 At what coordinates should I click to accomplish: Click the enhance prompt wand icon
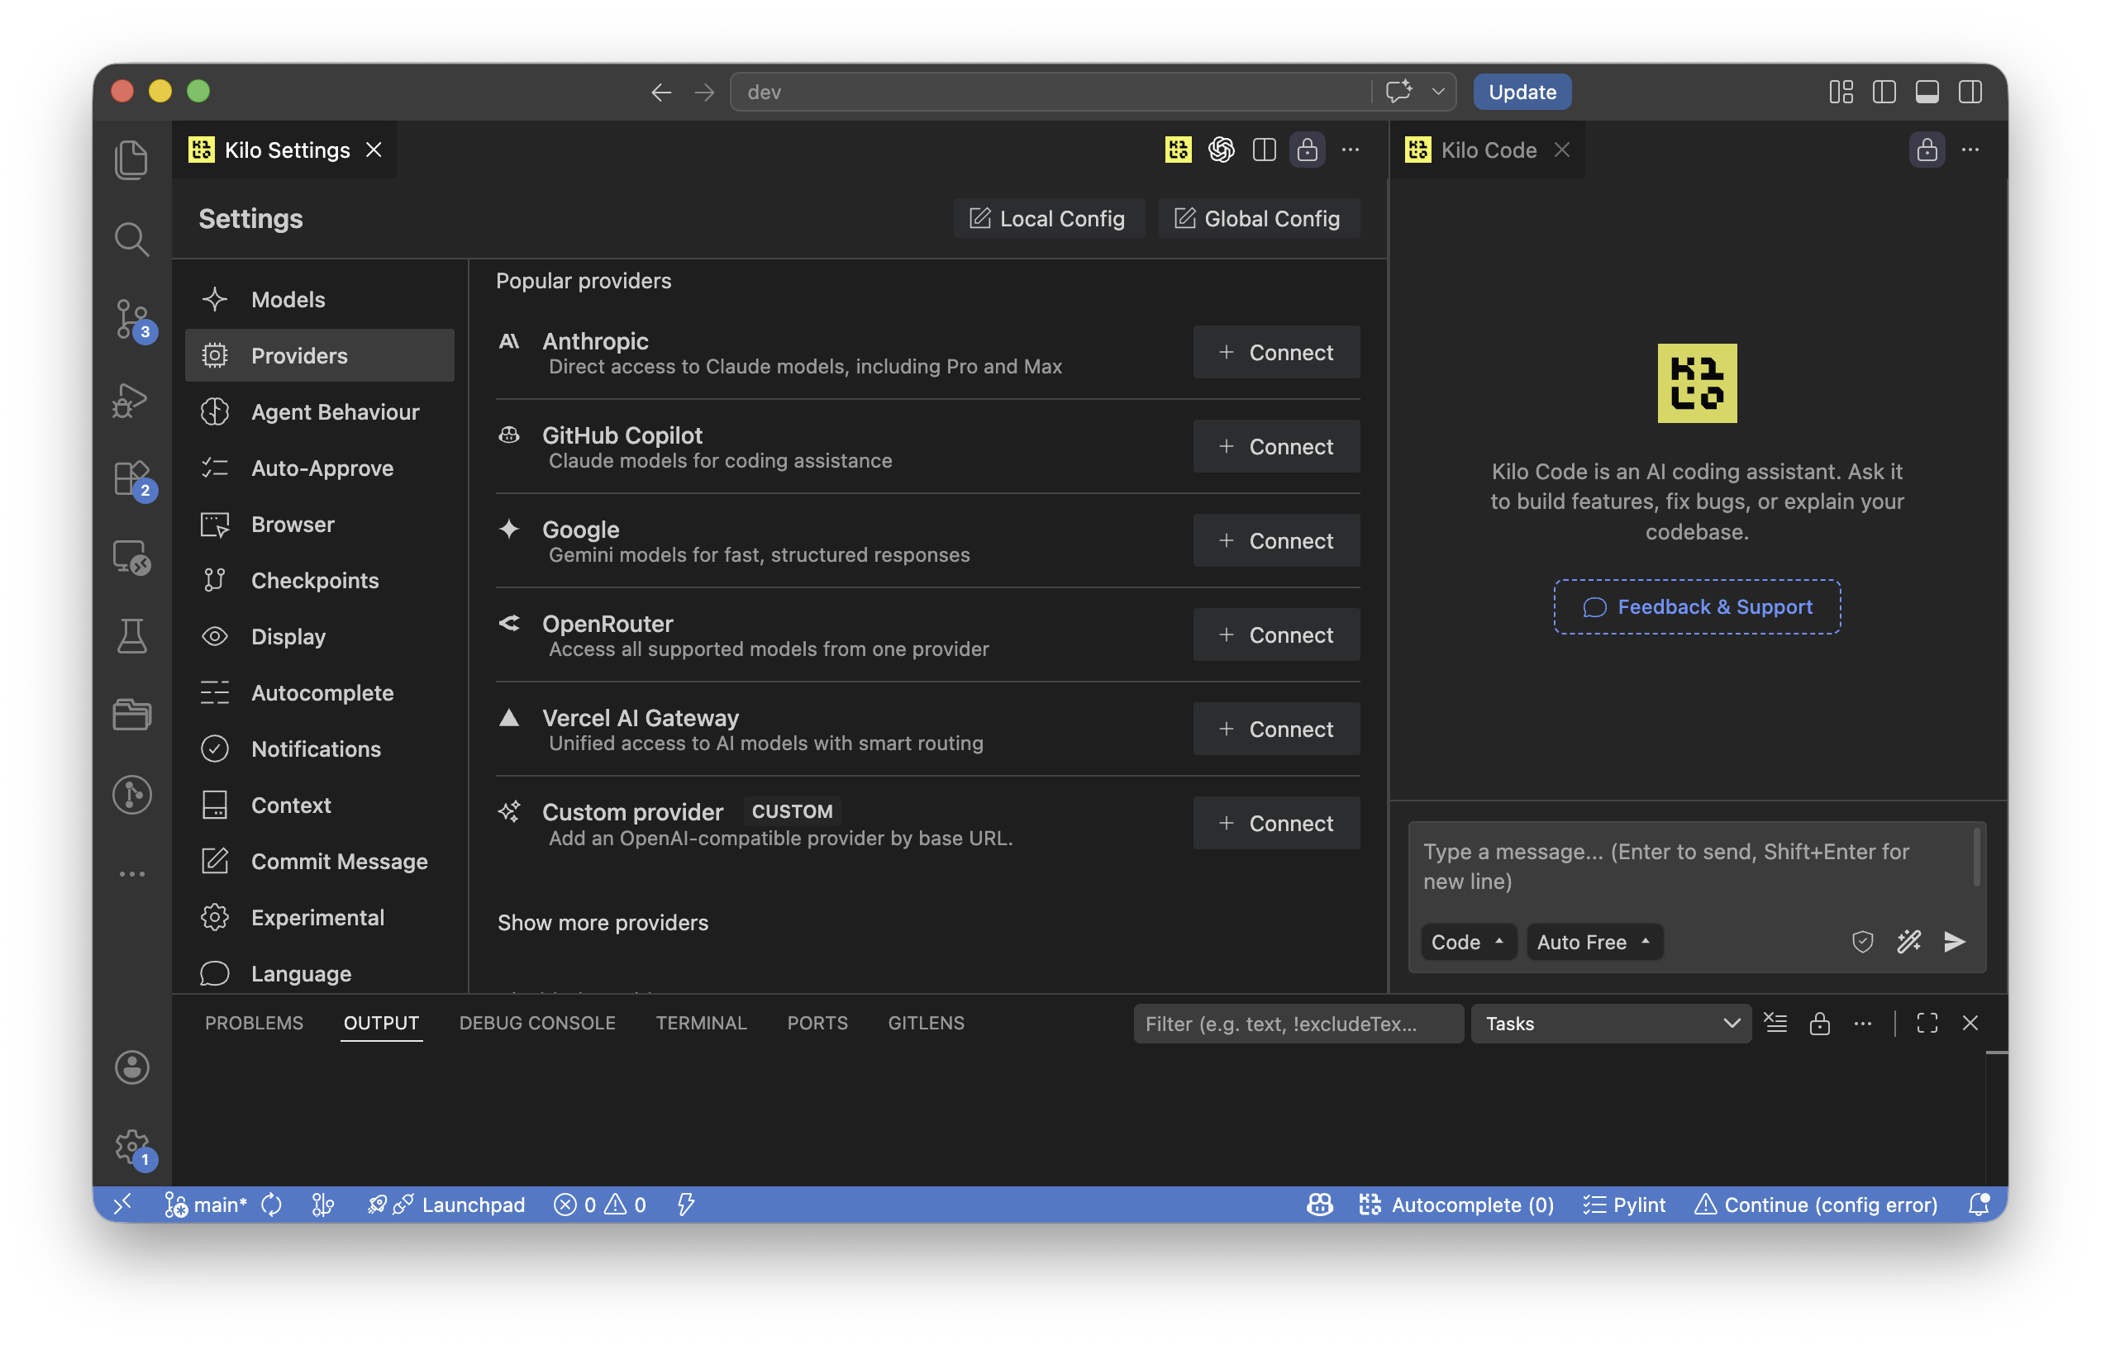[x=1908, y=942]
